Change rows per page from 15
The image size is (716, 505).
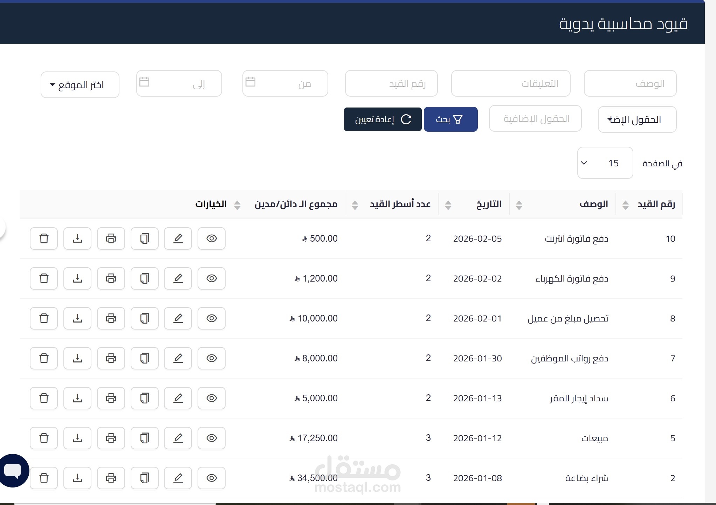(x=605, y=163)
